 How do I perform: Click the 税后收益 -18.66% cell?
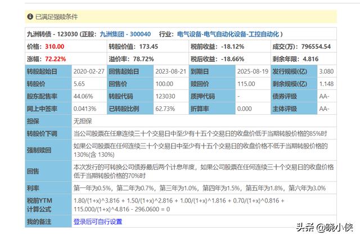point(229,59)
